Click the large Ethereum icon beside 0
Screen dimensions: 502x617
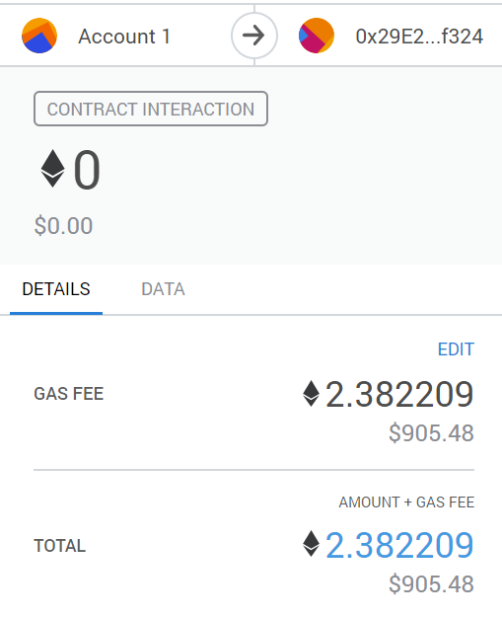tap(52, 169)
